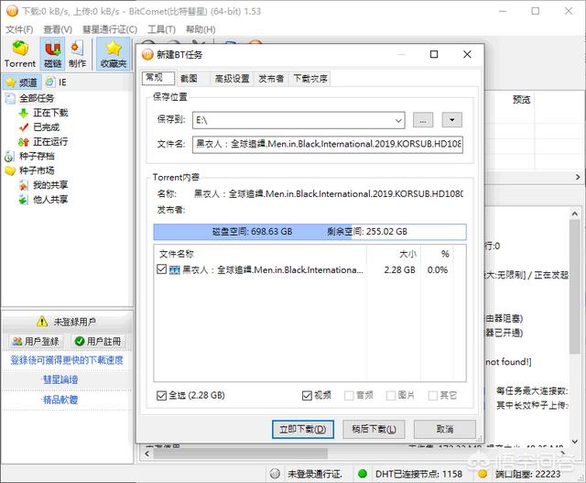Click the disk space usage bar
Viewport: 586px width, 483px height.
tap(309, 232)
